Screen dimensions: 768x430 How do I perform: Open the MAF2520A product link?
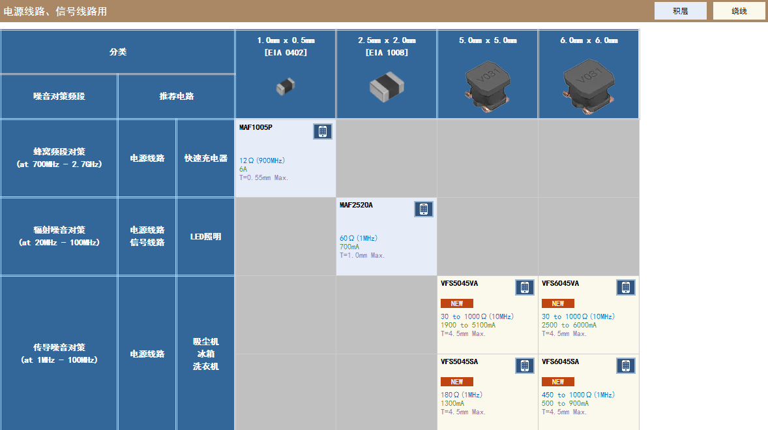click(356, 206)
